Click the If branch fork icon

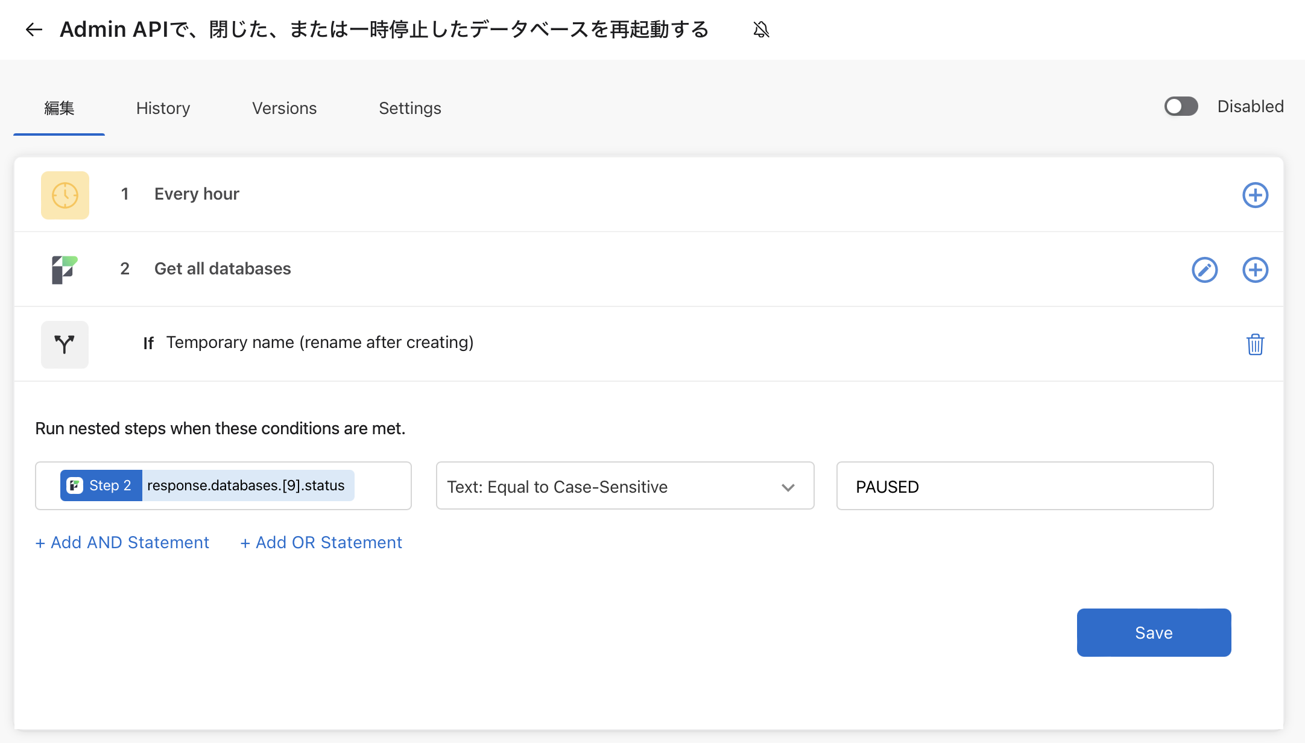click(65, 344)
